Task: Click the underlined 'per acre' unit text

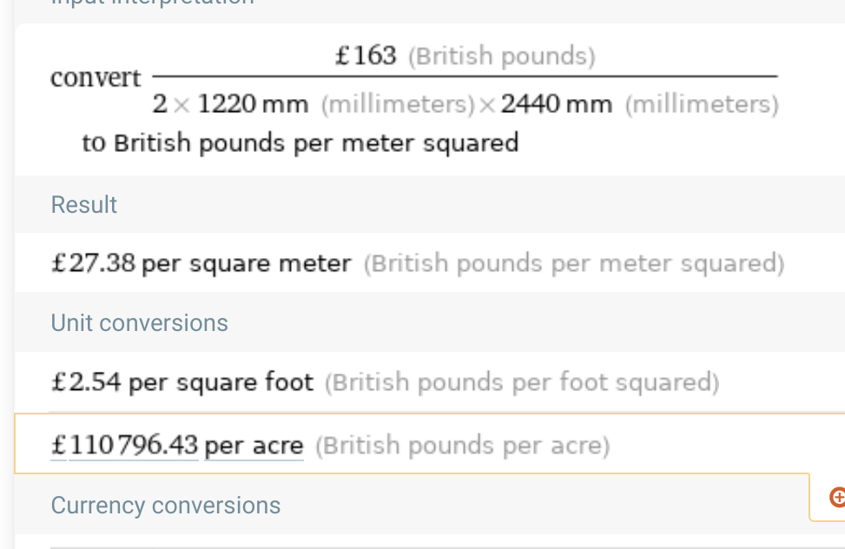Action: tap(254, 446)
